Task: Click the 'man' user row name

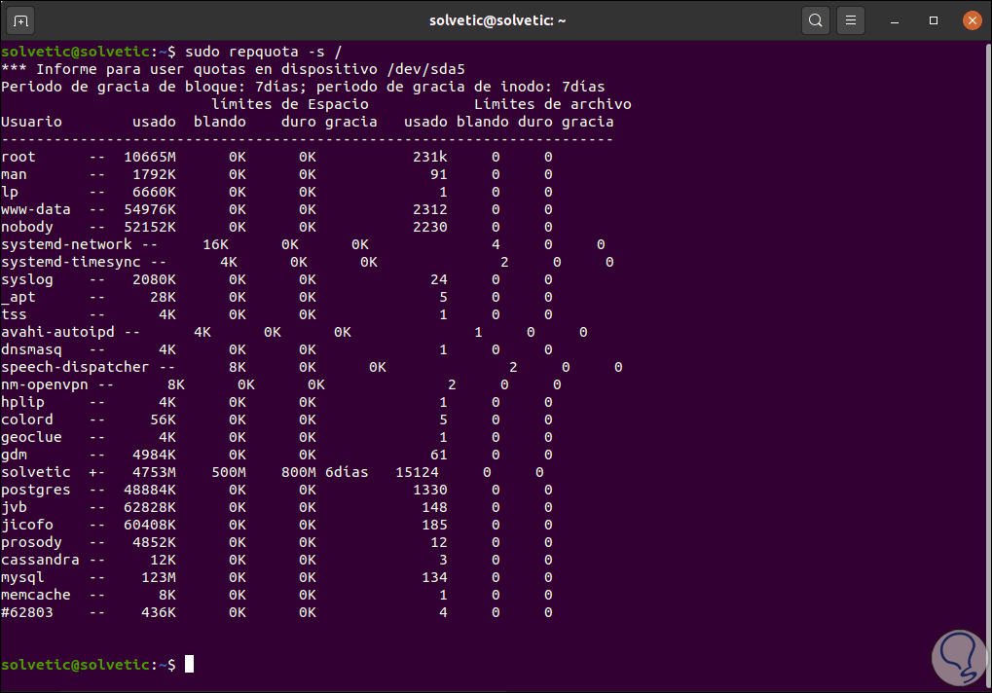Action: point(14,174)
